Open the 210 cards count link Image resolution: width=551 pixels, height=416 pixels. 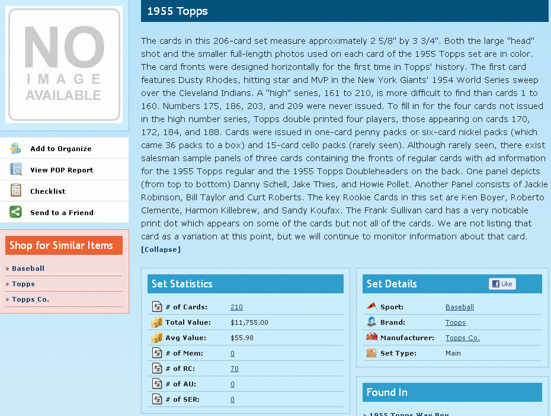pos(236,307)
